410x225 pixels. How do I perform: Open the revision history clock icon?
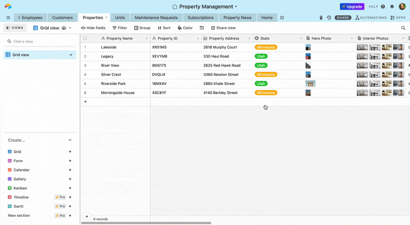click(x=329, y=17)
